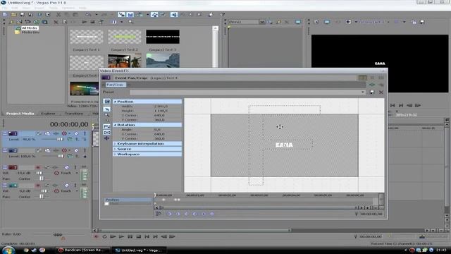Screen dimensions: 451x254
Task: Toggle Lock Aspect Ratio in Pan/Crop
Action: click(x=106, y=126)
